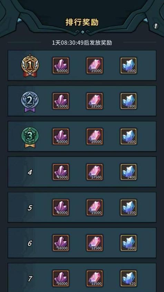This screenshot has height=292, width=164.
Task: Tap the pink gem reward showing 22500
Action: click(95, 101)
